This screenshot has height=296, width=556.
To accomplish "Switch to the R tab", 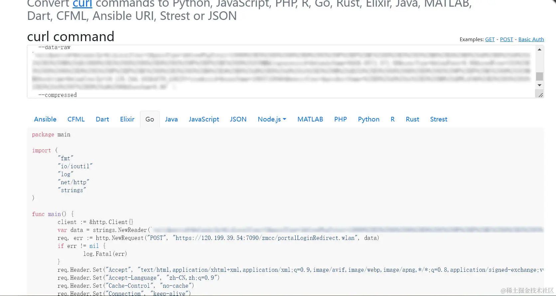I will click(392, 119).
